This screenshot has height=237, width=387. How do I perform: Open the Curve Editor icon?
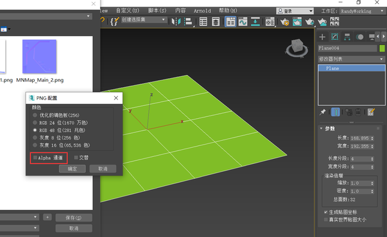[x=243, y=22]
